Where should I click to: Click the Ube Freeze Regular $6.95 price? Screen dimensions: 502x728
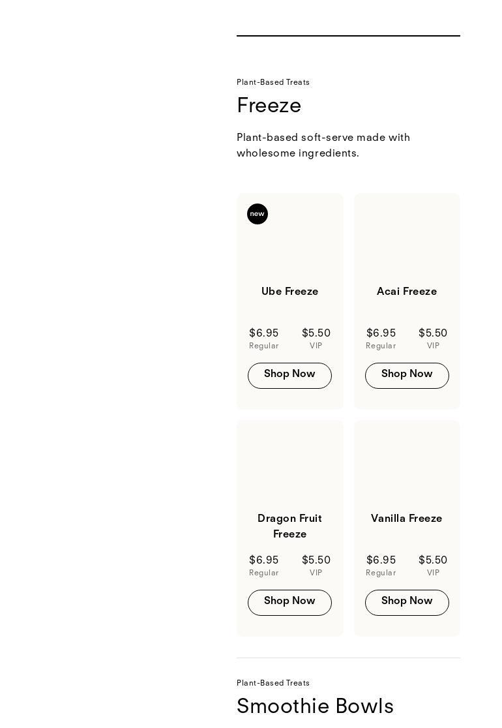(x=263, y=333)
